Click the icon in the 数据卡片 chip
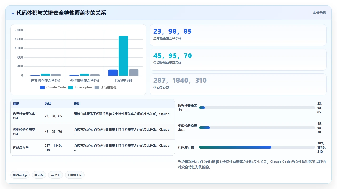The height and width of the screenshot is (189, 337). 69,175
